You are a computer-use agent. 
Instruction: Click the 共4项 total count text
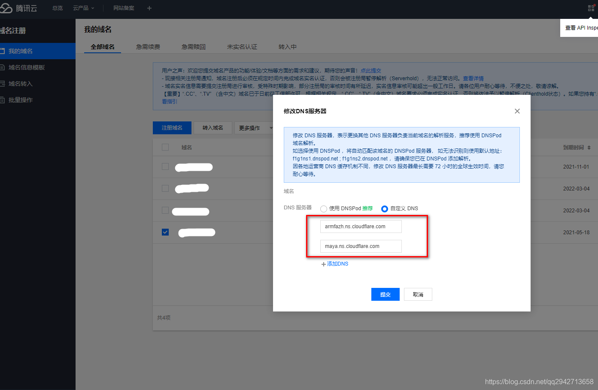pyautogui.click(x=164, y=318)
